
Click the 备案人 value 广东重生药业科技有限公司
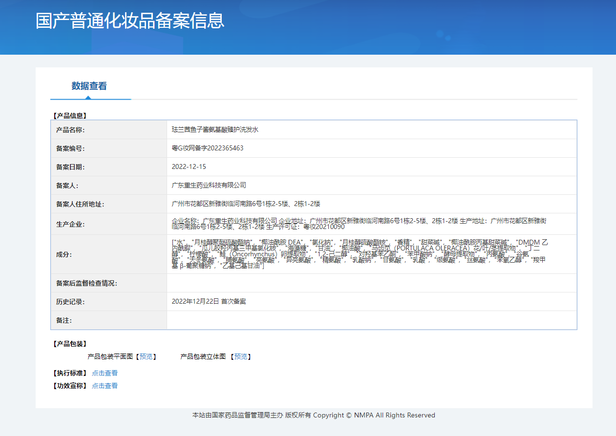pyautogui.click(x=209, y=185)
